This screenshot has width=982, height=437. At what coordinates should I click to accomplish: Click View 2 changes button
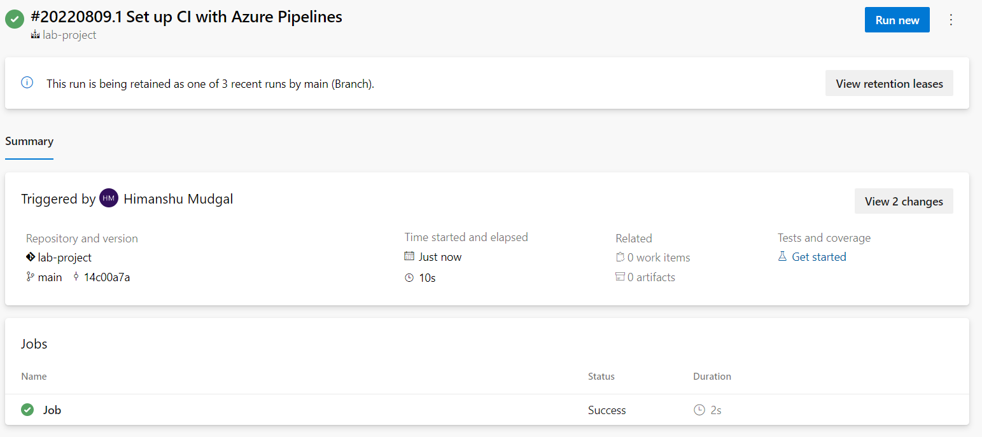903,201
